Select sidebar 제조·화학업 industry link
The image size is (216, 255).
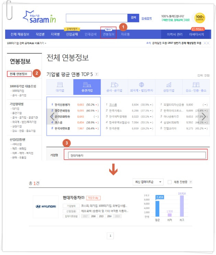coord(19,149)
